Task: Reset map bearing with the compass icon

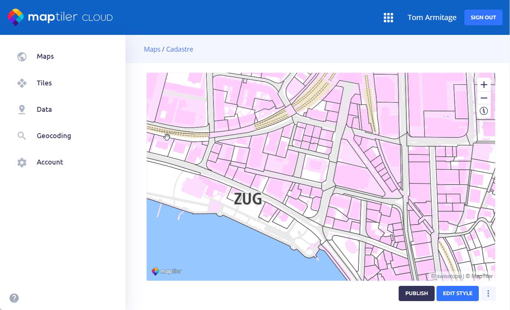Action: [484, 111]
